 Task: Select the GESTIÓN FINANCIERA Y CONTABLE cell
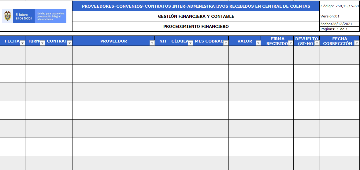[x=196, y=16]
